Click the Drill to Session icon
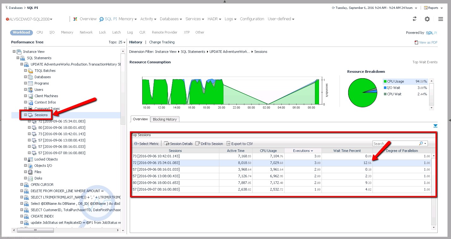The image size is (451, 239). pyautogui.click(x=197, y=144)
